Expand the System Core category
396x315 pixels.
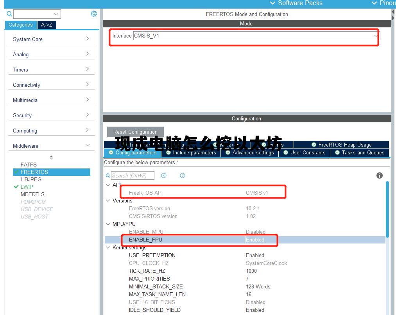(x=51, y=39)
